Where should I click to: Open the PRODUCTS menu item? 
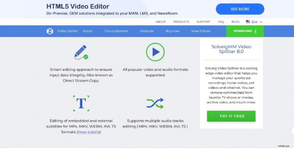pos(181,22)
